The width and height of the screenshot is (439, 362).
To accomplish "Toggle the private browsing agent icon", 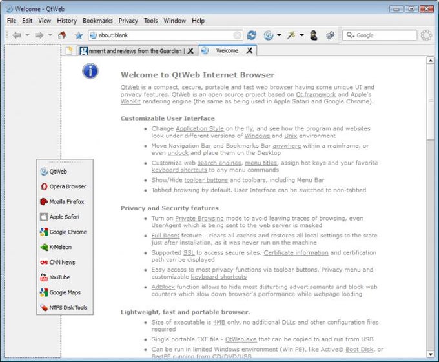I will pyautogui.click(x=314, y=35).
